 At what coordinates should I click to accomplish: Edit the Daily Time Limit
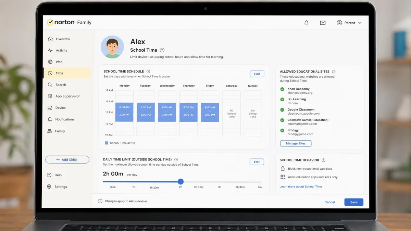257,162
